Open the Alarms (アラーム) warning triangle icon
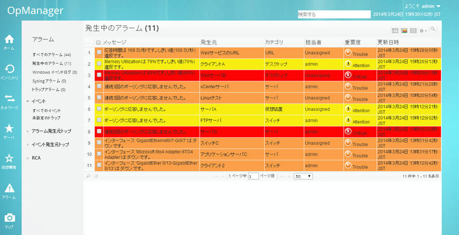Screen dimensions: 459x235 (x=9, y=188)
